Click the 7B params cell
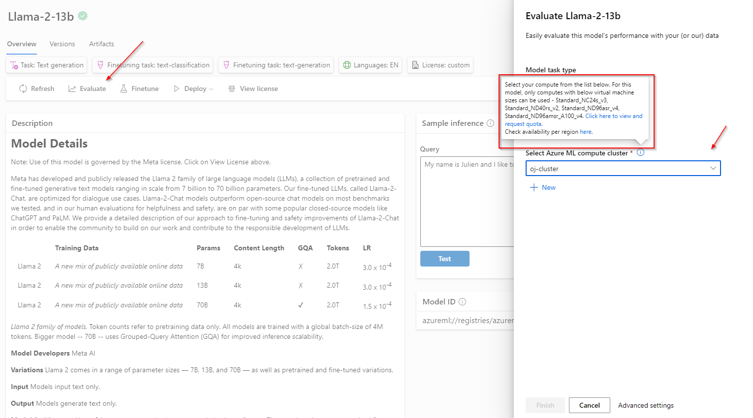Image resolution: width=753 pixels, height=418 pixels. [200, 266]
